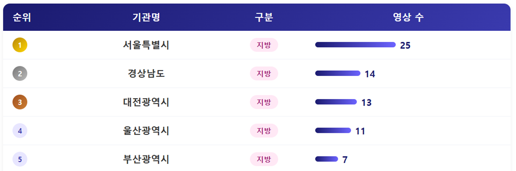Screen dimensions: 516x171
Task: Sort by the 기관명 column header
Action: (x=146, y=17)
